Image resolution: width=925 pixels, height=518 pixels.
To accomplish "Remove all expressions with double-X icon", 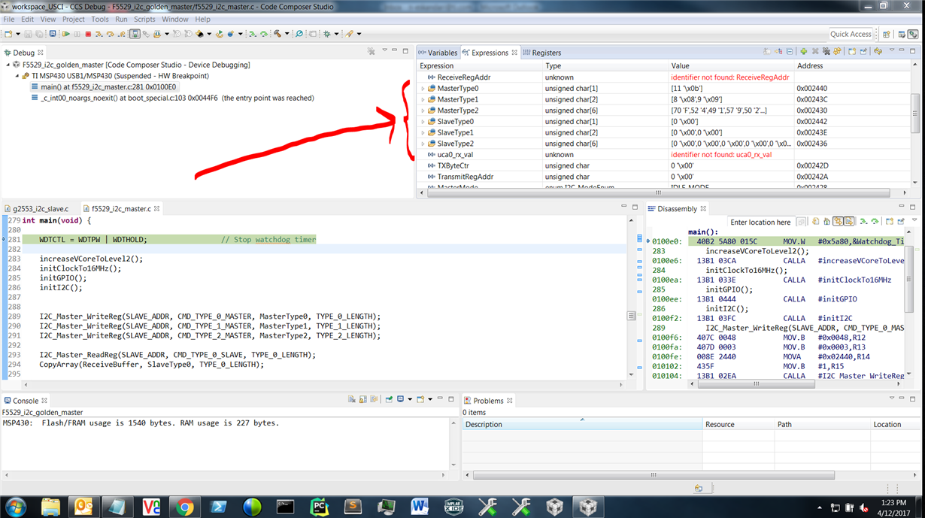I will [x=826, y=52].
